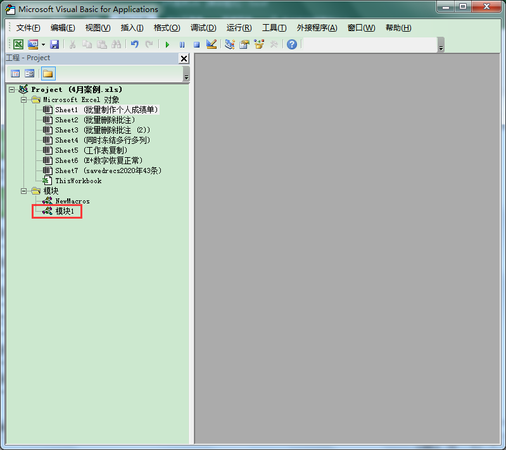Select the 模块1 module

click(65, 211)
